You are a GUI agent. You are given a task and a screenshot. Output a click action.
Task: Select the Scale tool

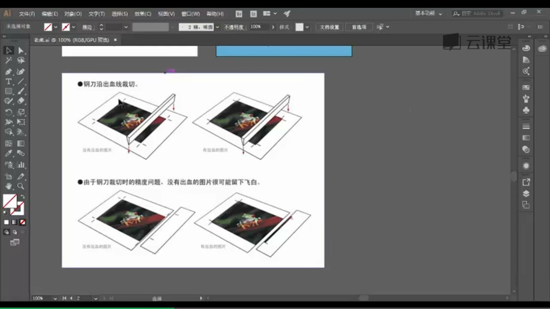(21, 112)
